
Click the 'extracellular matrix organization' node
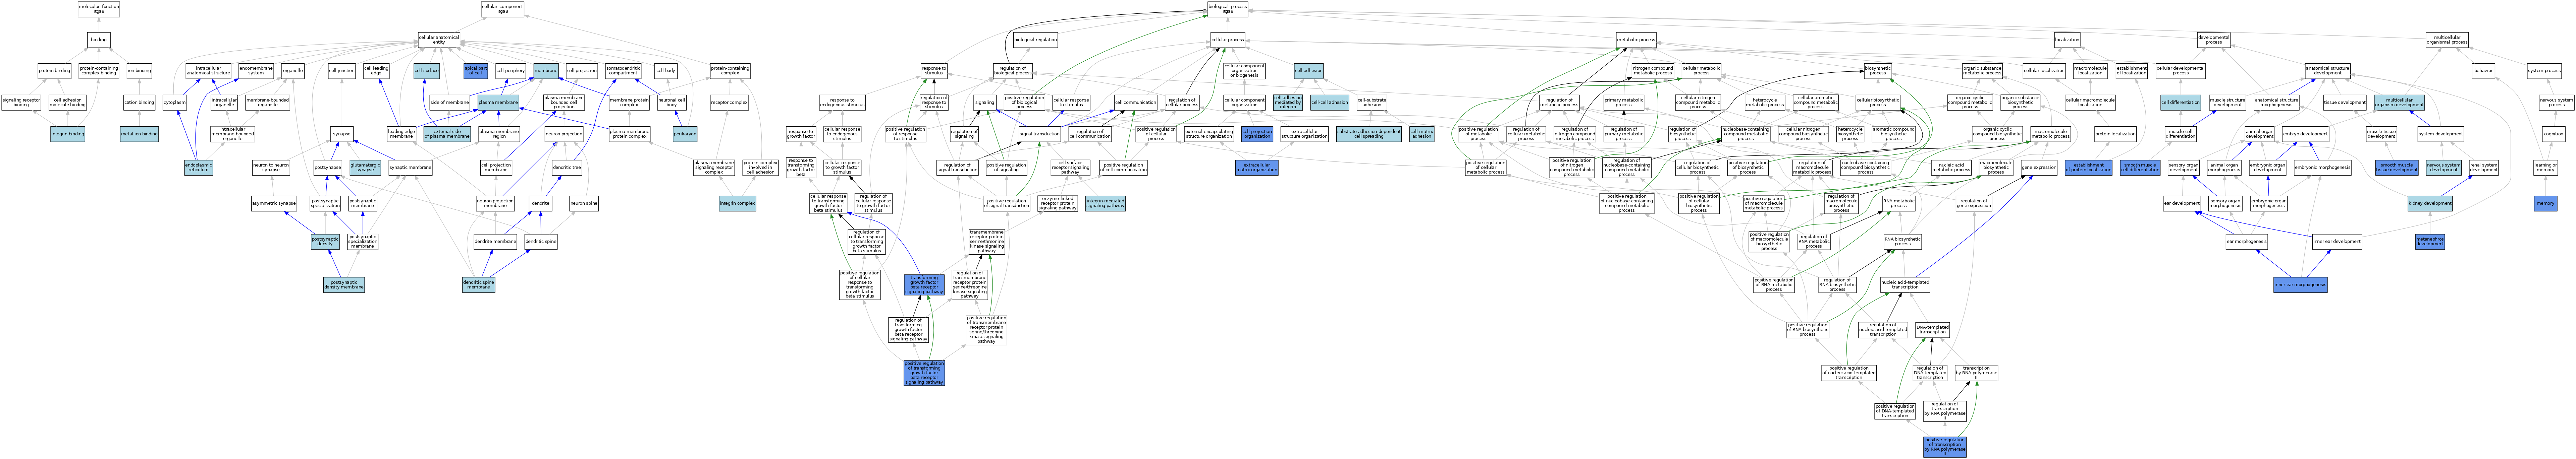pyautogui.click(x=1257, y=168)
